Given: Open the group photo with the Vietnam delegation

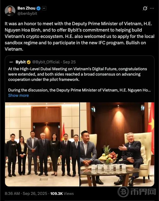Looking at the screenshot, I should [42, 144].
